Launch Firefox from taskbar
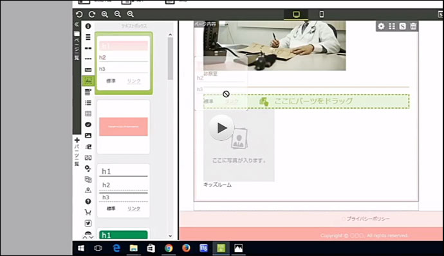This screenshot has width=444, height=256. [186, 248]
